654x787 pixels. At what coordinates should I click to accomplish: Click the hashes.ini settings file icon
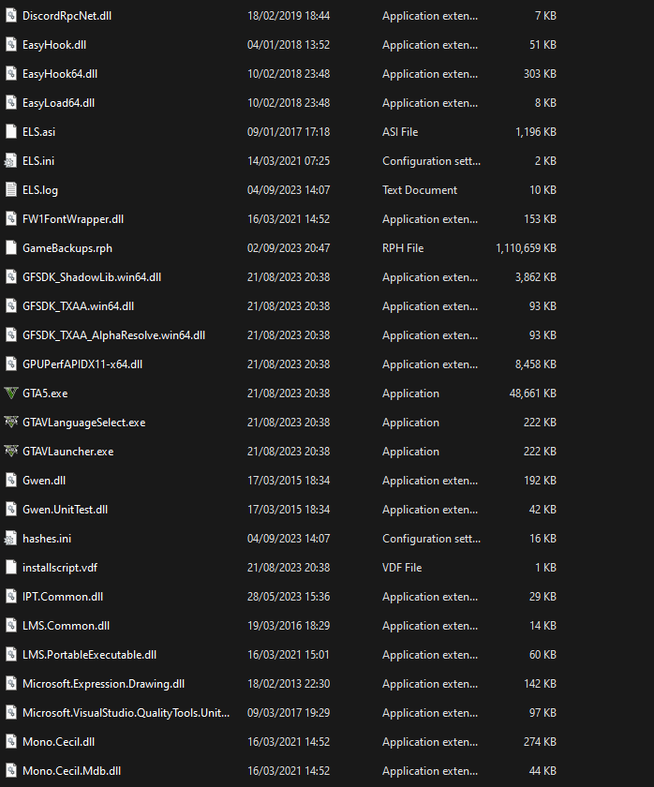tap(11, 539)
